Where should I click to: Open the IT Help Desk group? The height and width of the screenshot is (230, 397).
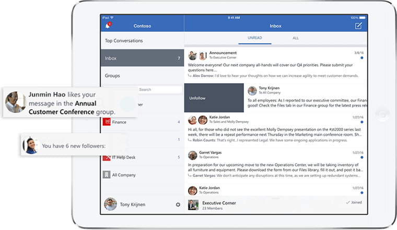pyautogui.click(x=142, y=157)
